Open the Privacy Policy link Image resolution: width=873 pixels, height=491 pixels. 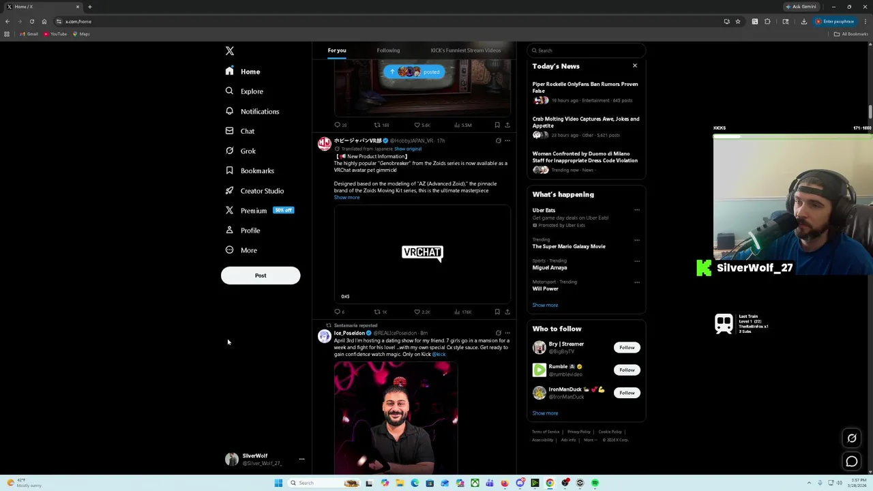[579, 432]
